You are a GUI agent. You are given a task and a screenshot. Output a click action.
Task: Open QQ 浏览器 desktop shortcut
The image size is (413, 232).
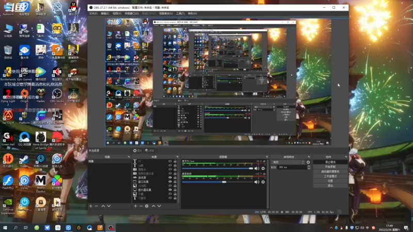click(24, 139)
